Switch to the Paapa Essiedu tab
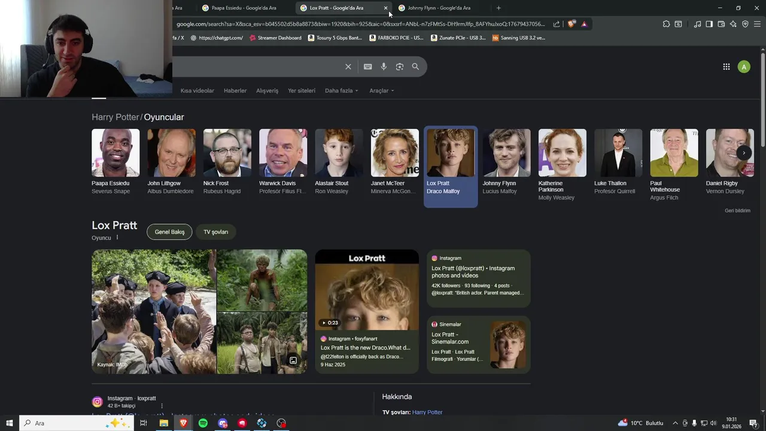766x431 pixels. coord(244,8)
